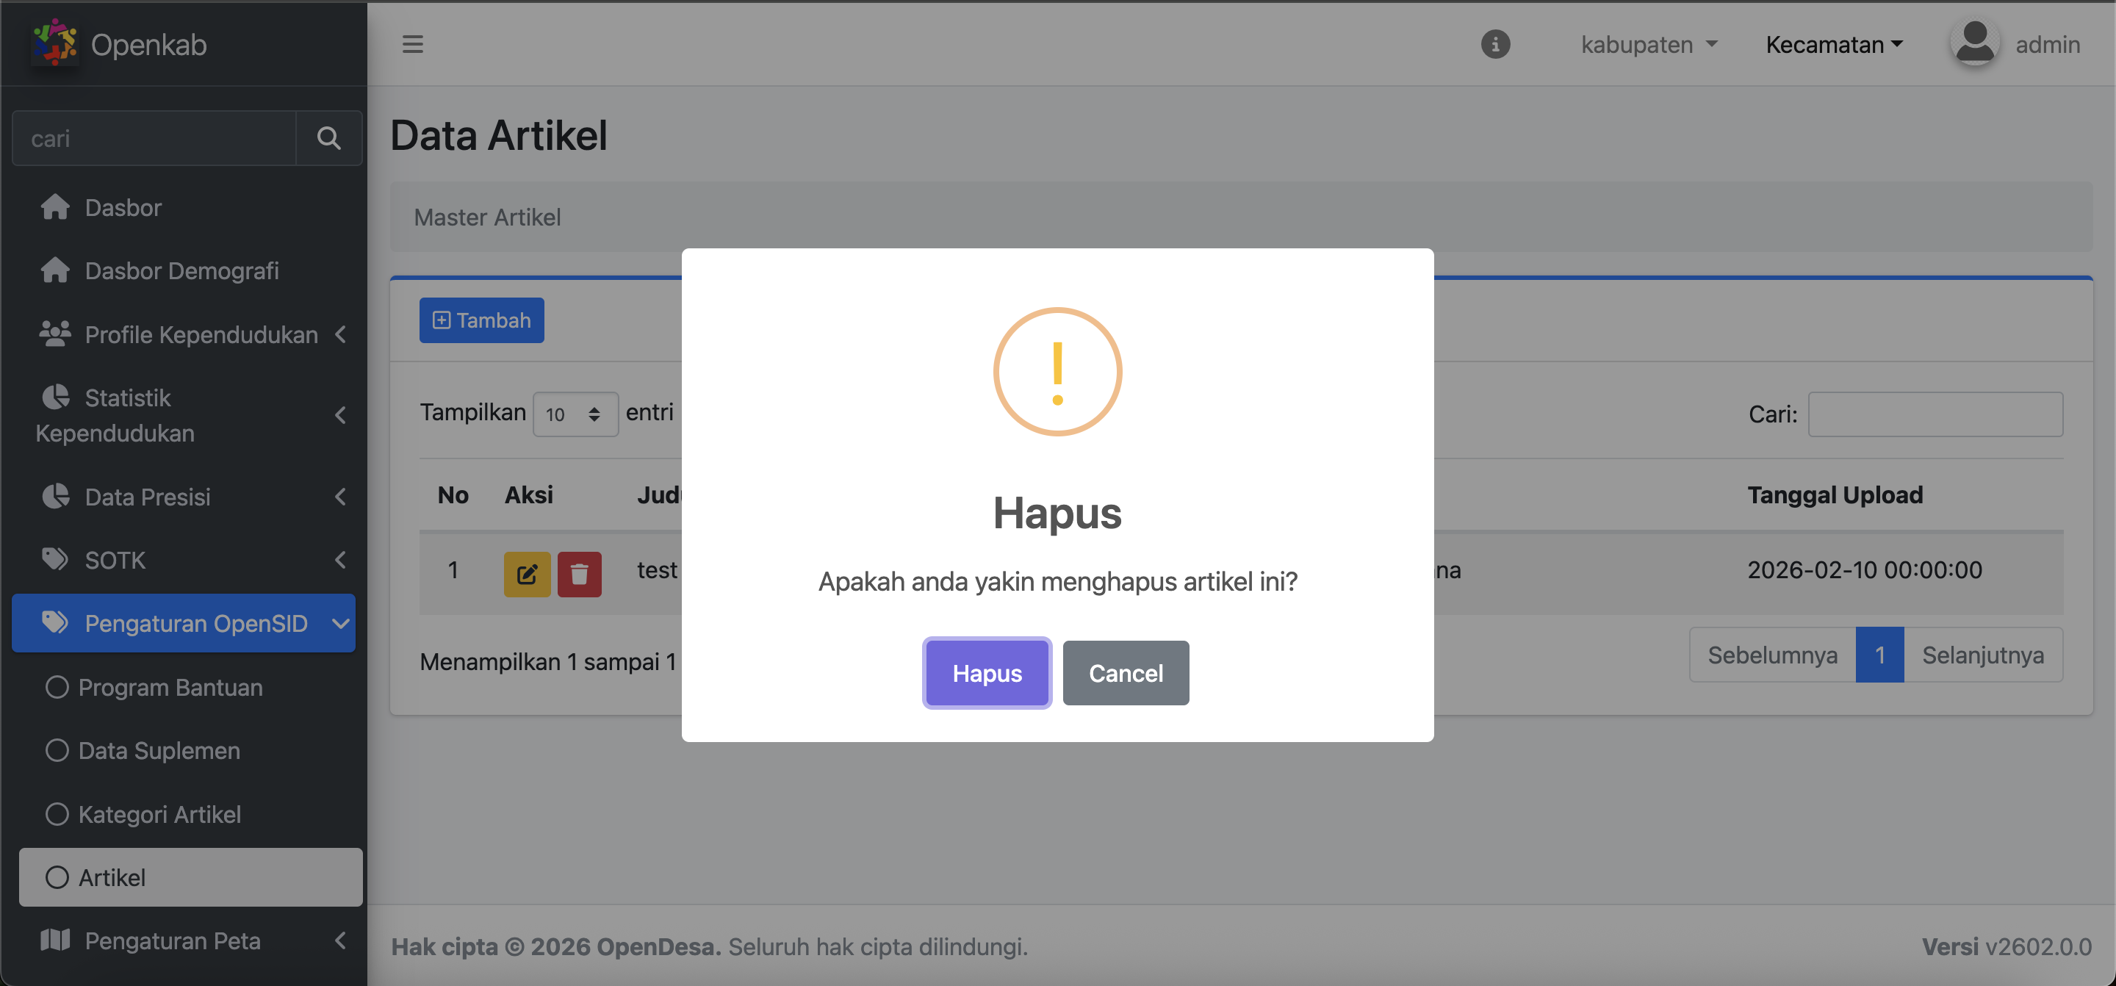The width and height of the screenshot is (2116, 986).
Task: Click the Openkab logo icon
Action: [x=54, y=43]
